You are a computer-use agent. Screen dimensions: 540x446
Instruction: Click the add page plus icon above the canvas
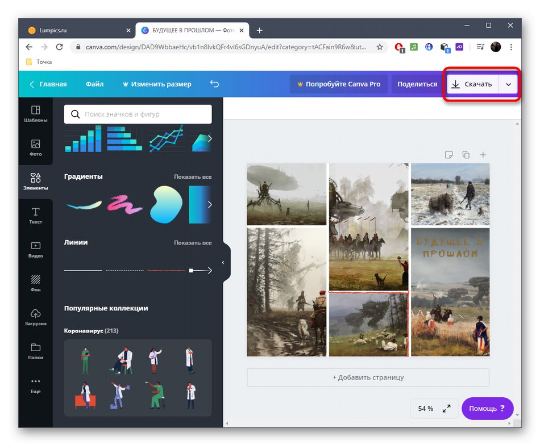[483, 155]
